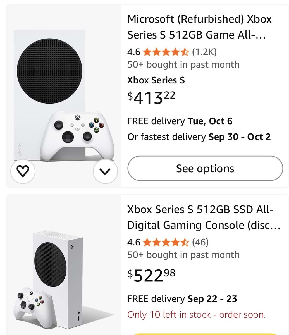
Task: Click the Only 10 left in stock notice
Action: coord(197,315)
